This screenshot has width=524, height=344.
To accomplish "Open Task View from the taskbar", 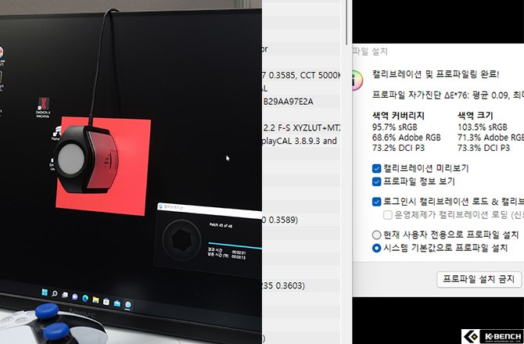I will coord(65,296).
